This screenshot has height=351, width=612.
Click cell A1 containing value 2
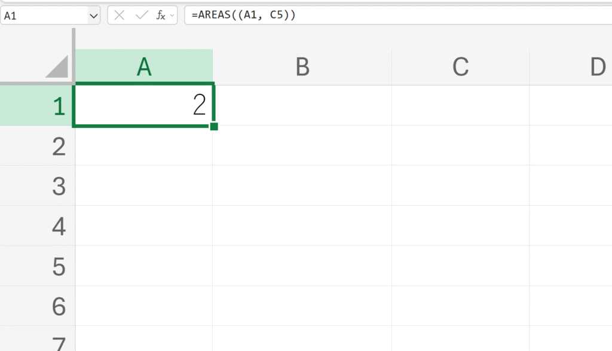tap(143, 106)
